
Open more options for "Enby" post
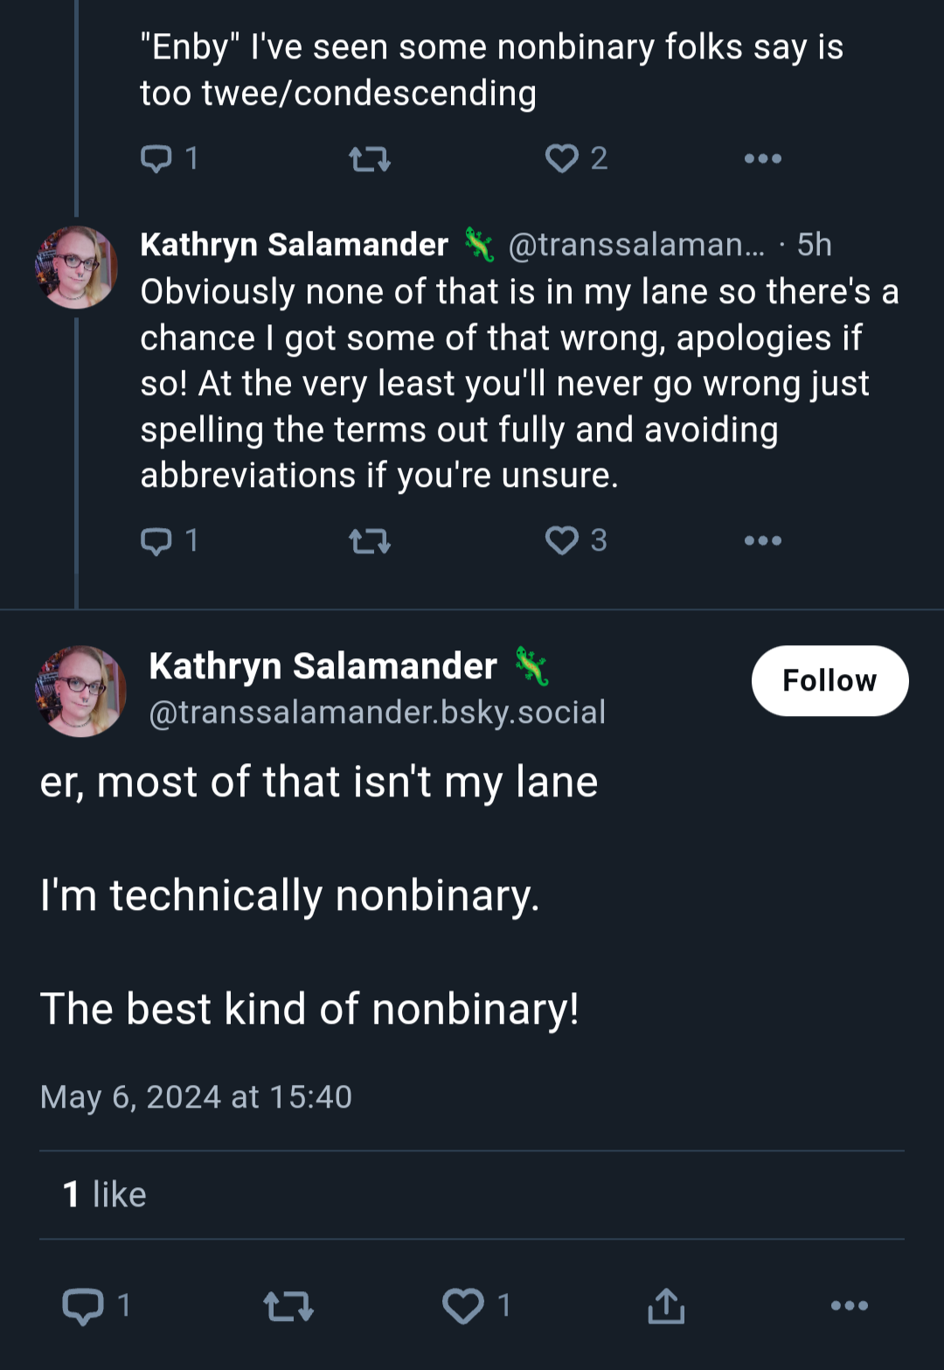pos(763,158)
